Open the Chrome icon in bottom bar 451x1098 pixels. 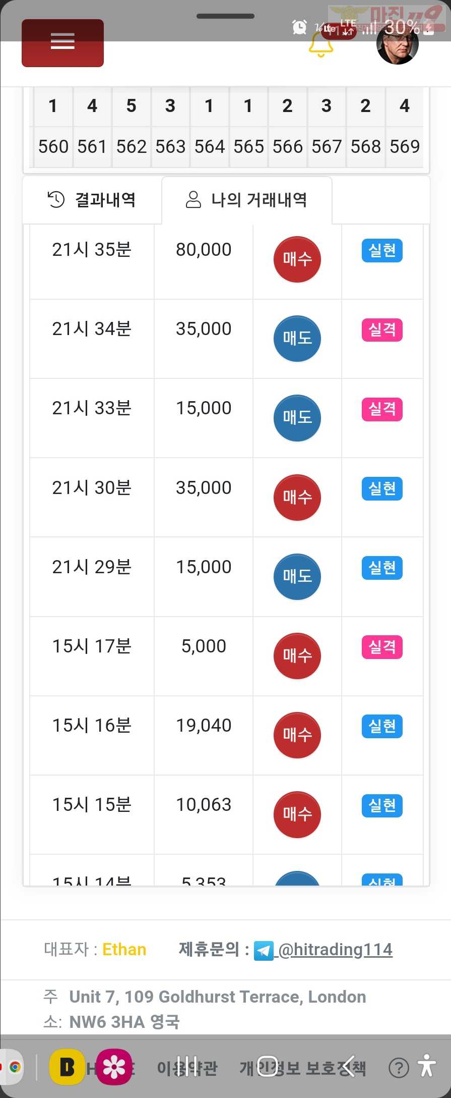15,1067
